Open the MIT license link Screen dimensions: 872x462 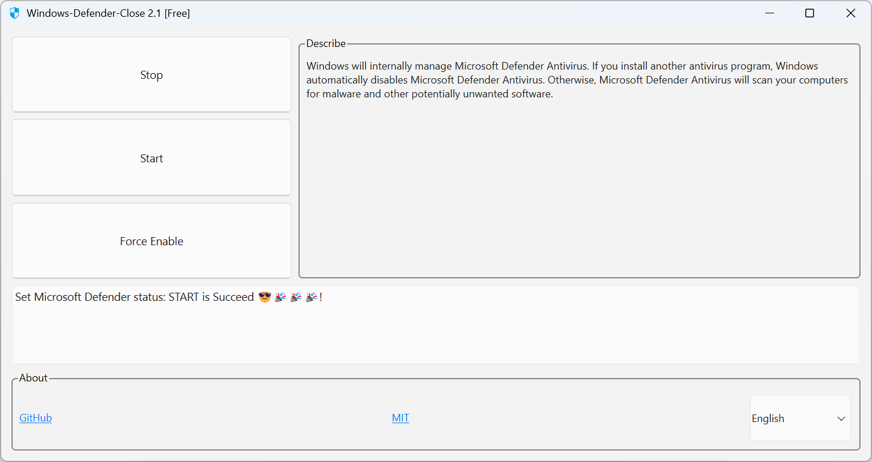pyautogui.click(x=401, y=418)
